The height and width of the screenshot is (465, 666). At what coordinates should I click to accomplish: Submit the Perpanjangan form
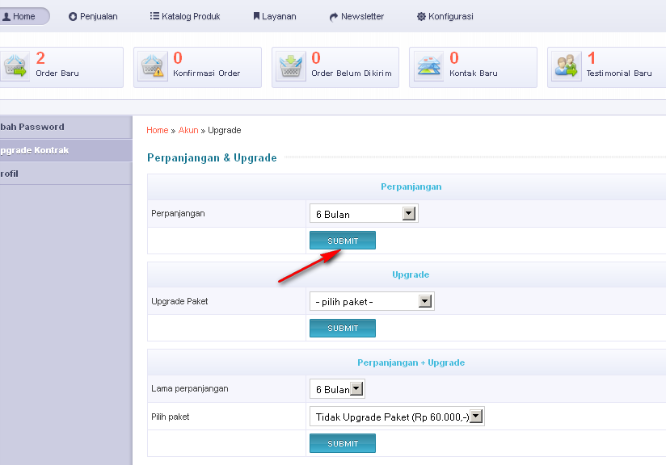click(343, 241)
